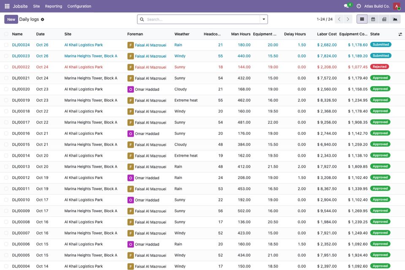Click Rejected badge on DL/00022 row
Screen dimensions: 405x270
point(379,67)
